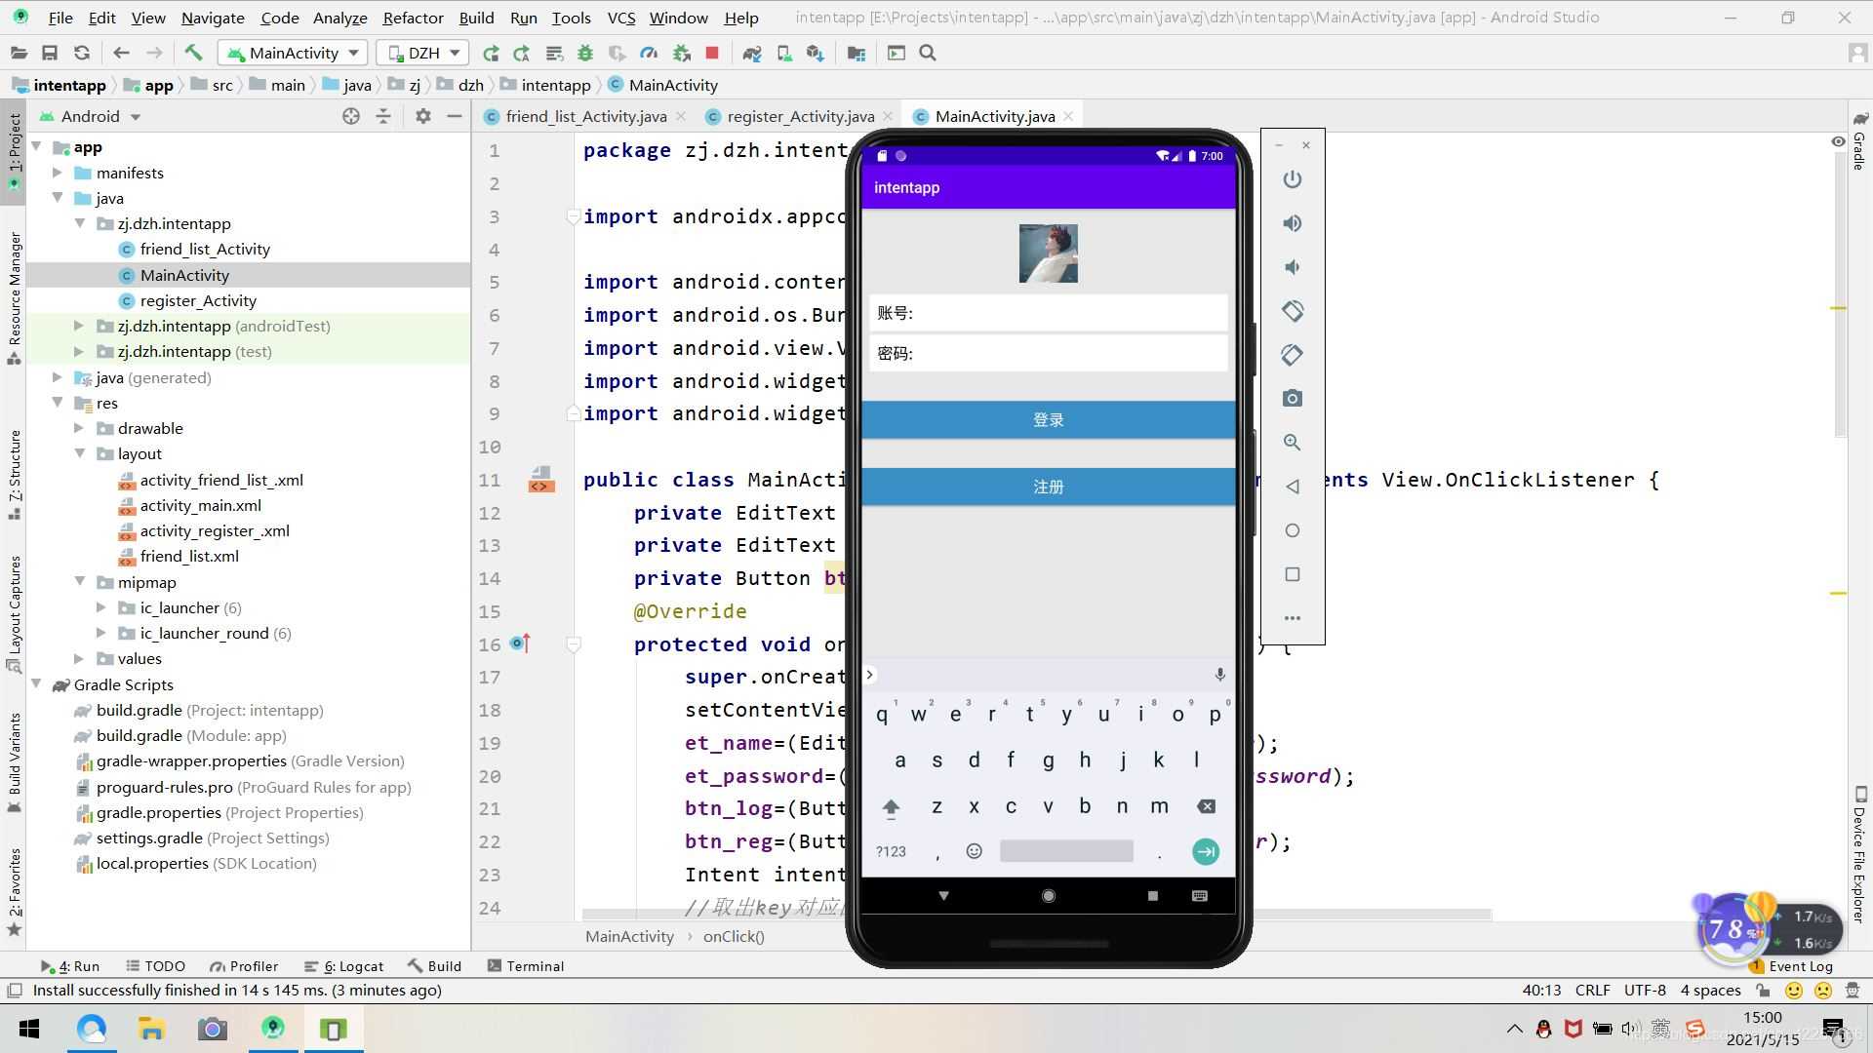Tap the 注册 button on emulator
This screenshot has height=1053, width=1873.
coord(1049,486)
